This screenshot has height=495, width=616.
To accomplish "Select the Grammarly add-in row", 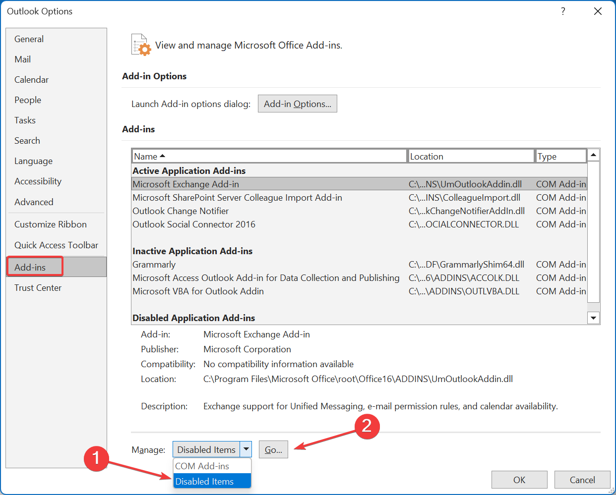I will [154, 264].
